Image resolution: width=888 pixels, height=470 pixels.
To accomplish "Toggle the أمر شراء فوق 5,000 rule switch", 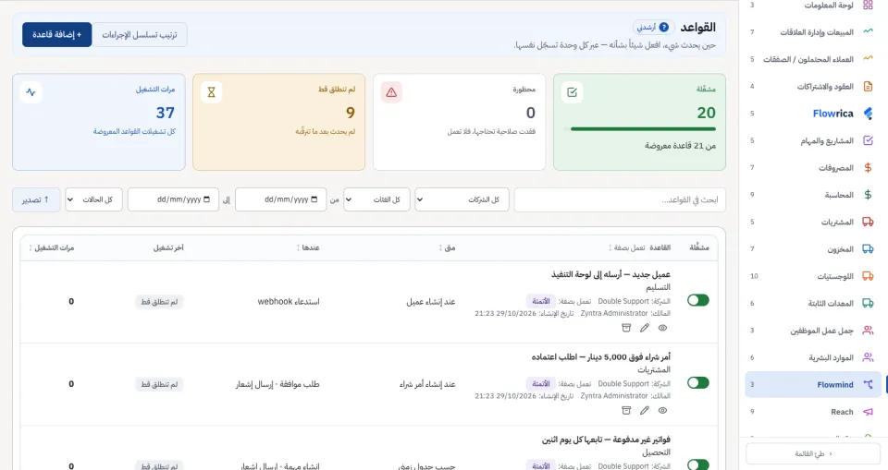I will (697, 383).
